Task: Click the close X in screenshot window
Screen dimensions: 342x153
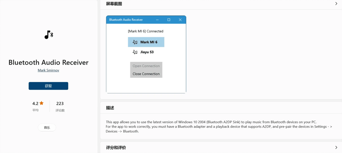Action: click(x=180, y=20)
